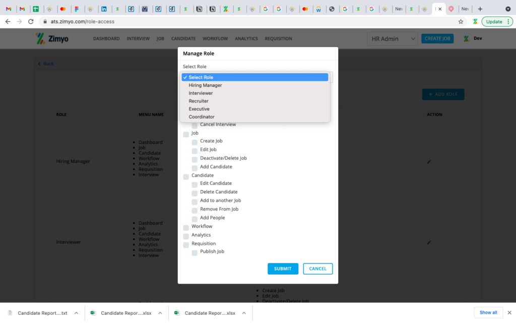This screenshot has width=516, height=323.
Task: Check the Workflow permission checkbox
Action: point(186,228)
